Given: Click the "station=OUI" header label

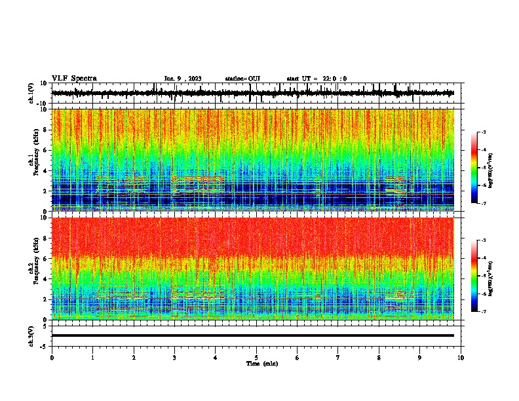Looking at the screenshot, I should 242,79.
